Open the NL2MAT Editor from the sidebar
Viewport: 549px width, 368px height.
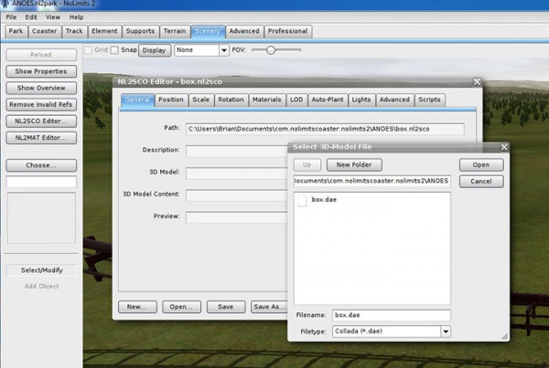[x=40, y=137]
